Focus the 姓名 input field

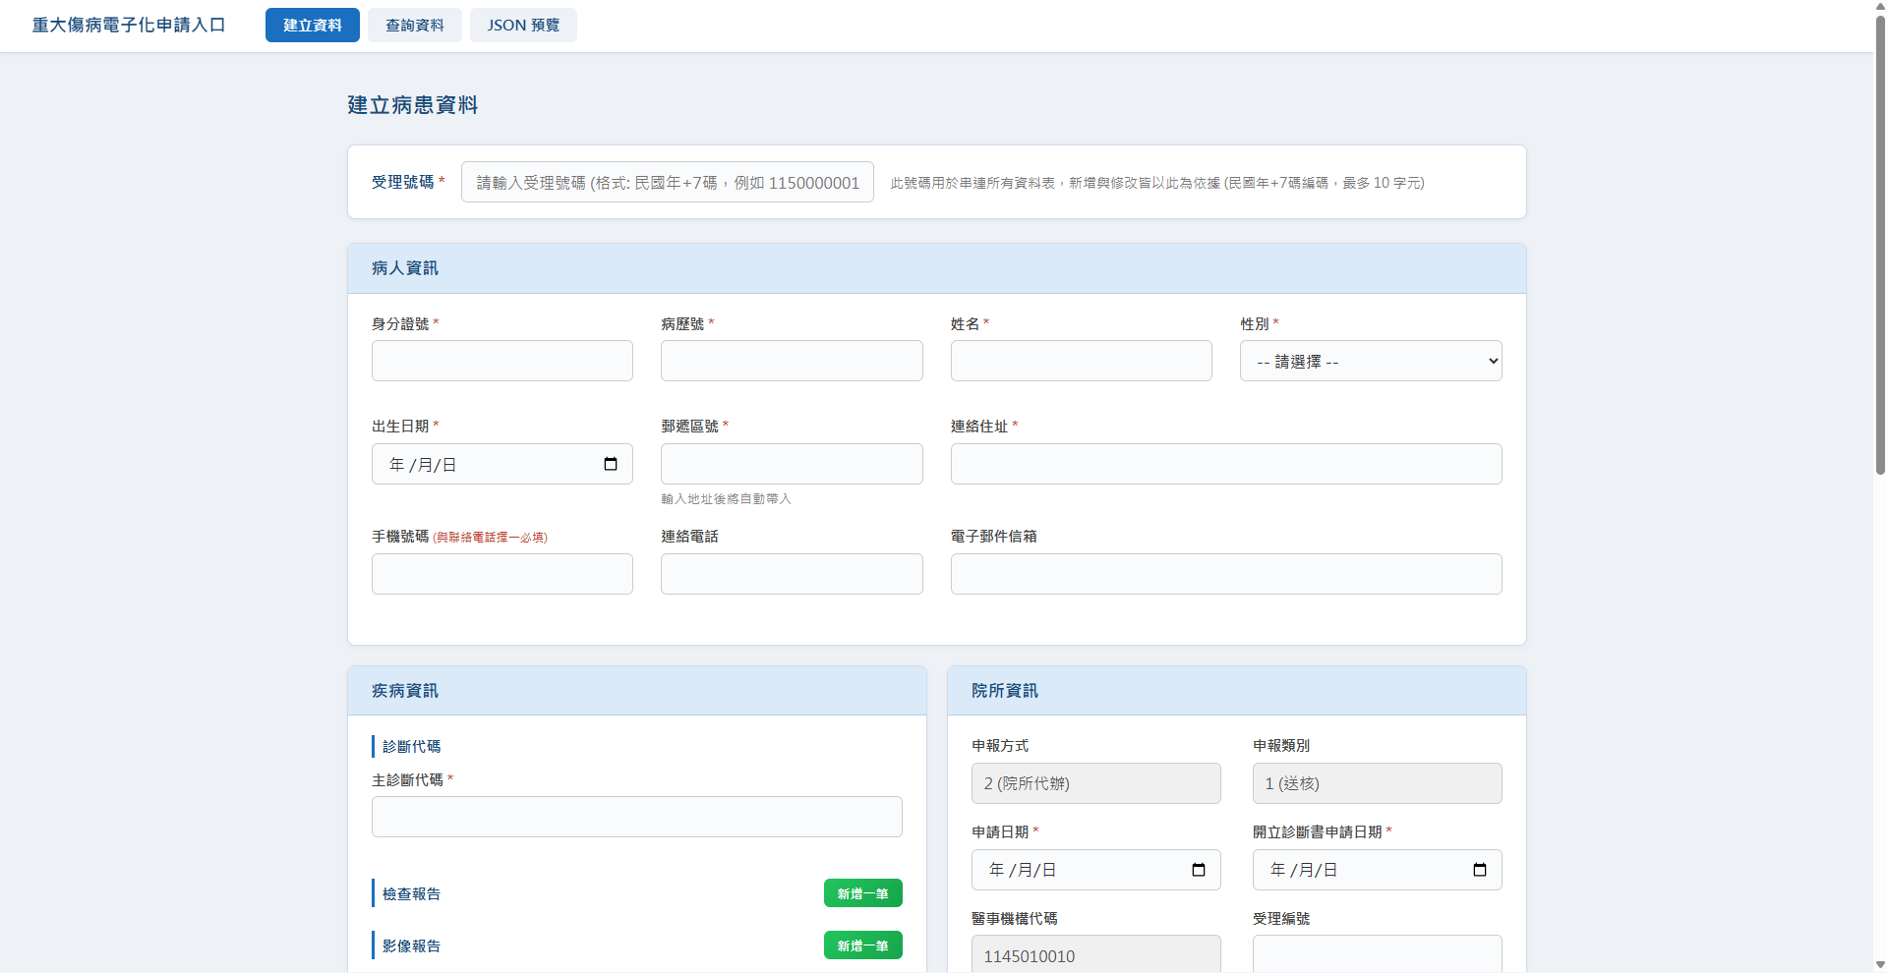pyautogui.click(x=1082, y=361)
